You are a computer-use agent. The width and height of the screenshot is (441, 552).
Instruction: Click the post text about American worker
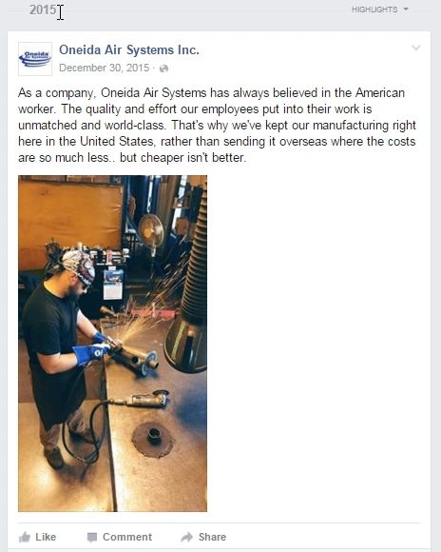click(217, 125)
